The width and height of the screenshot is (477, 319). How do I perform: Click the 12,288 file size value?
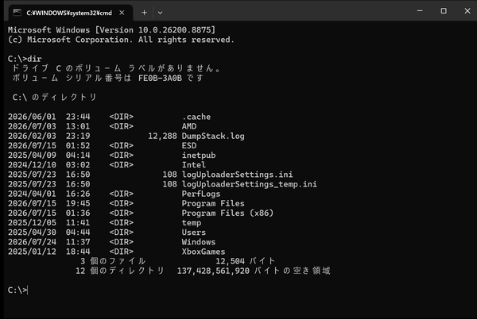point(162,136)
